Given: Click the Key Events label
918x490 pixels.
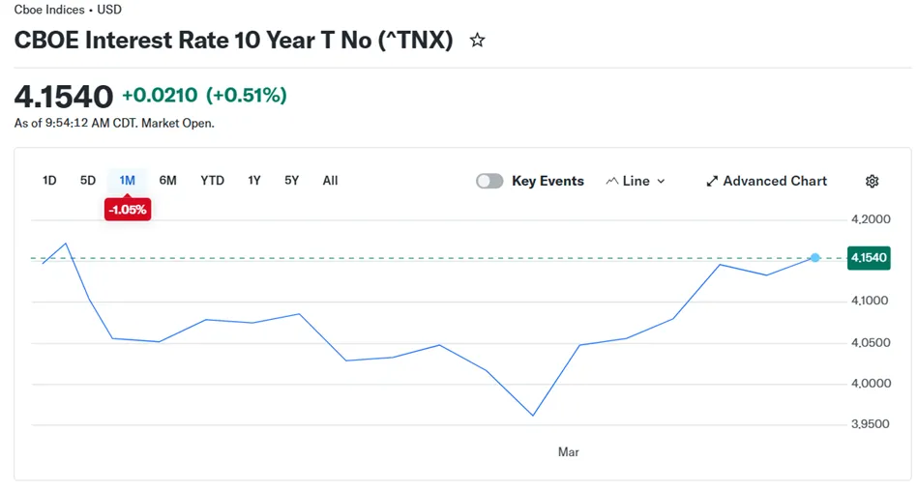Looking at the screenshot, I should 548,181.
